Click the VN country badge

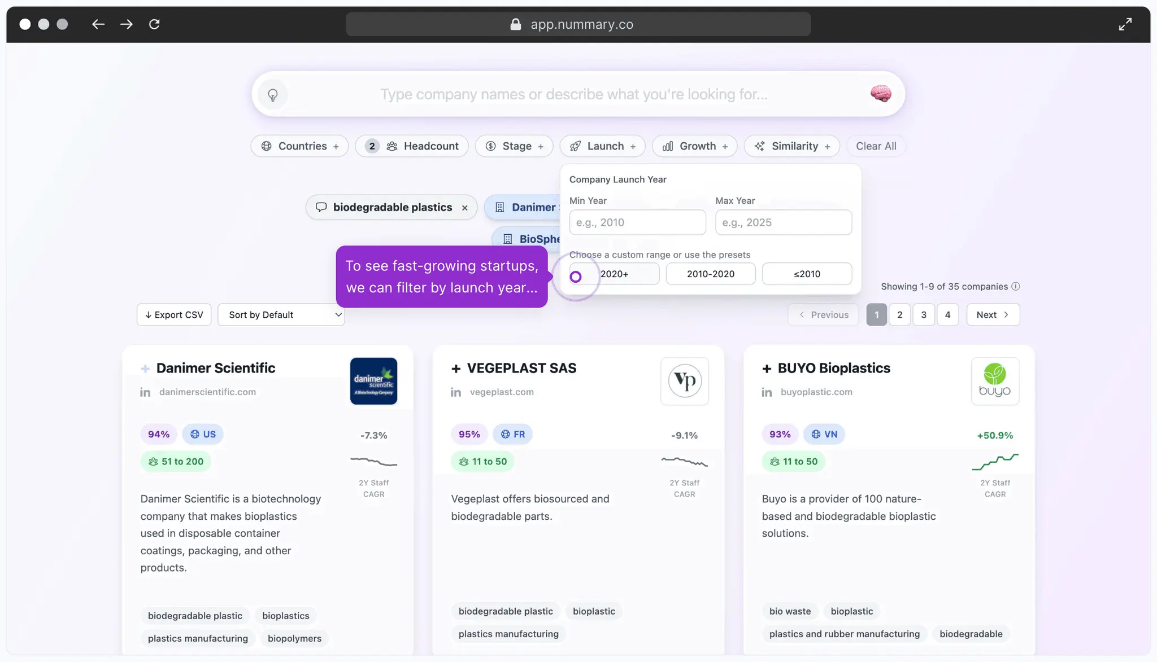pyautogui.click(x=824, y=434)
